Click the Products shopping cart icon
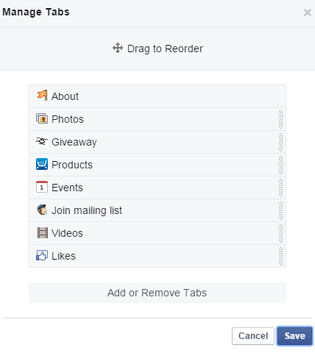Viewport: 315px width, 353px height. (42, 164)
